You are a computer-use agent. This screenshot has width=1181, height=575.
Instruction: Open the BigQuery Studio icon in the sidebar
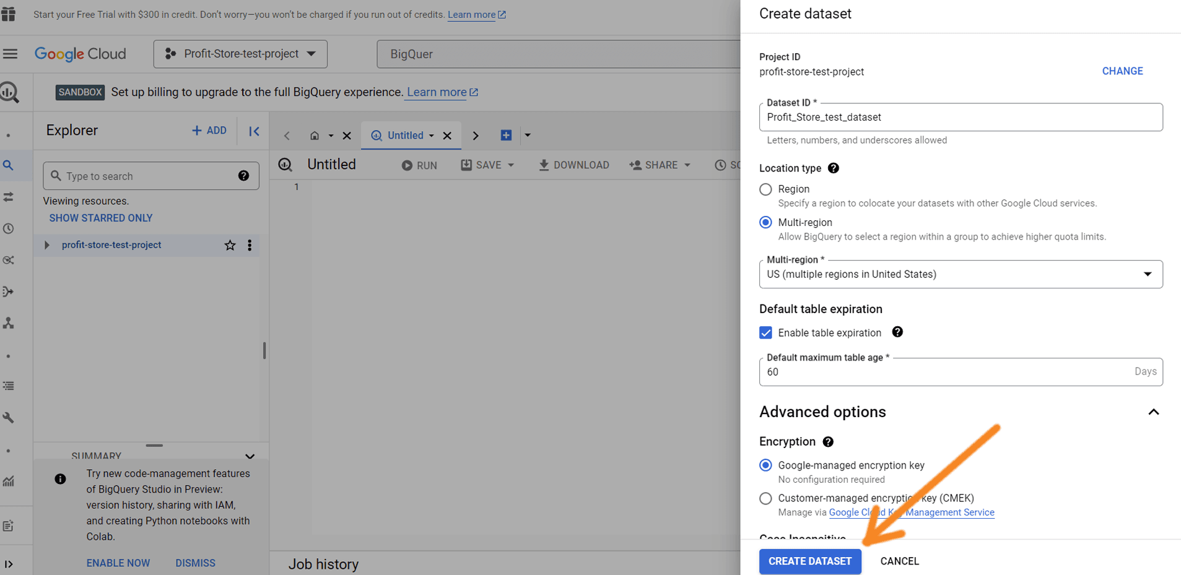click(10, 93)
